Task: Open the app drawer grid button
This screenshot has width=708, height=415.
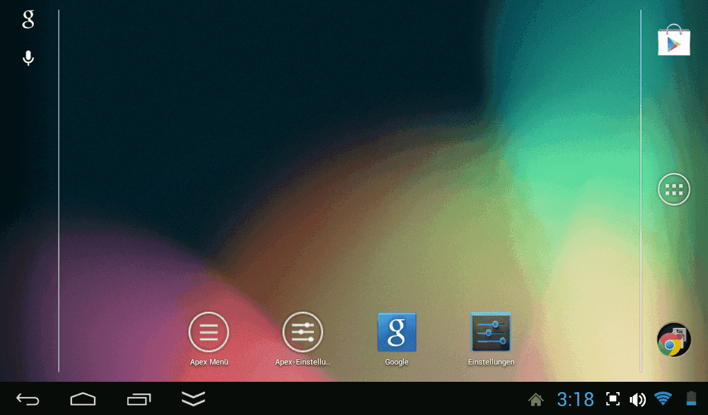Action: click(673, 190)
